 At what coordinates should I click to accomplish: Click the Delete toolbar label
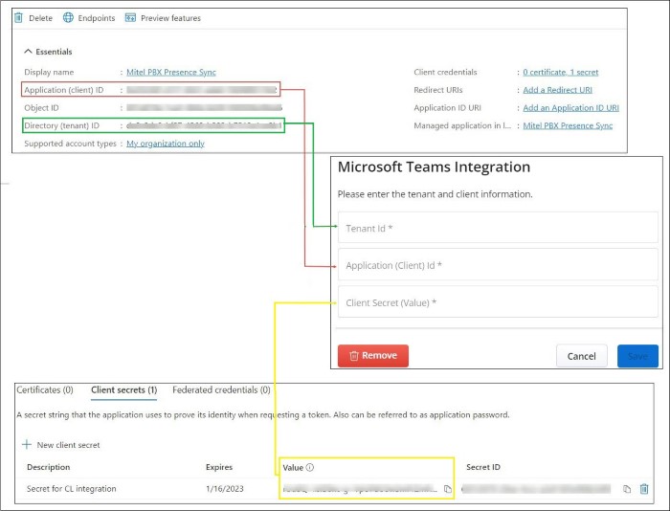pyautogui.click(x=40, y=18)
